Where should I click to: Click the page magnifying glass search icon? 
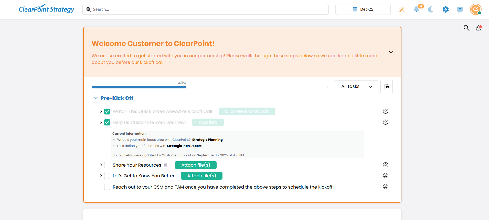[466, 28]
